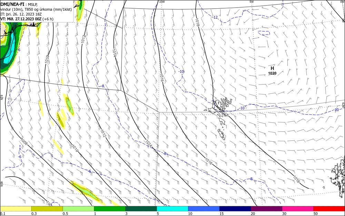345x216 pixels.
Task: Click the 'H' high pressure marker
Action: coord(272,68)
